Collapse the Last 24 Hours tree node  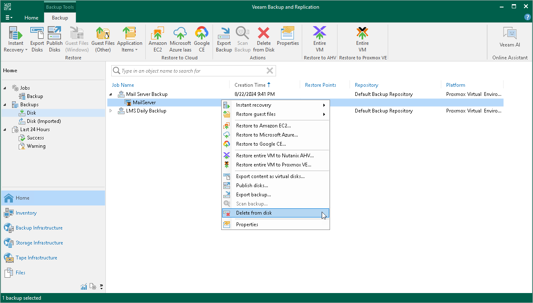click(x=5, y=130)
